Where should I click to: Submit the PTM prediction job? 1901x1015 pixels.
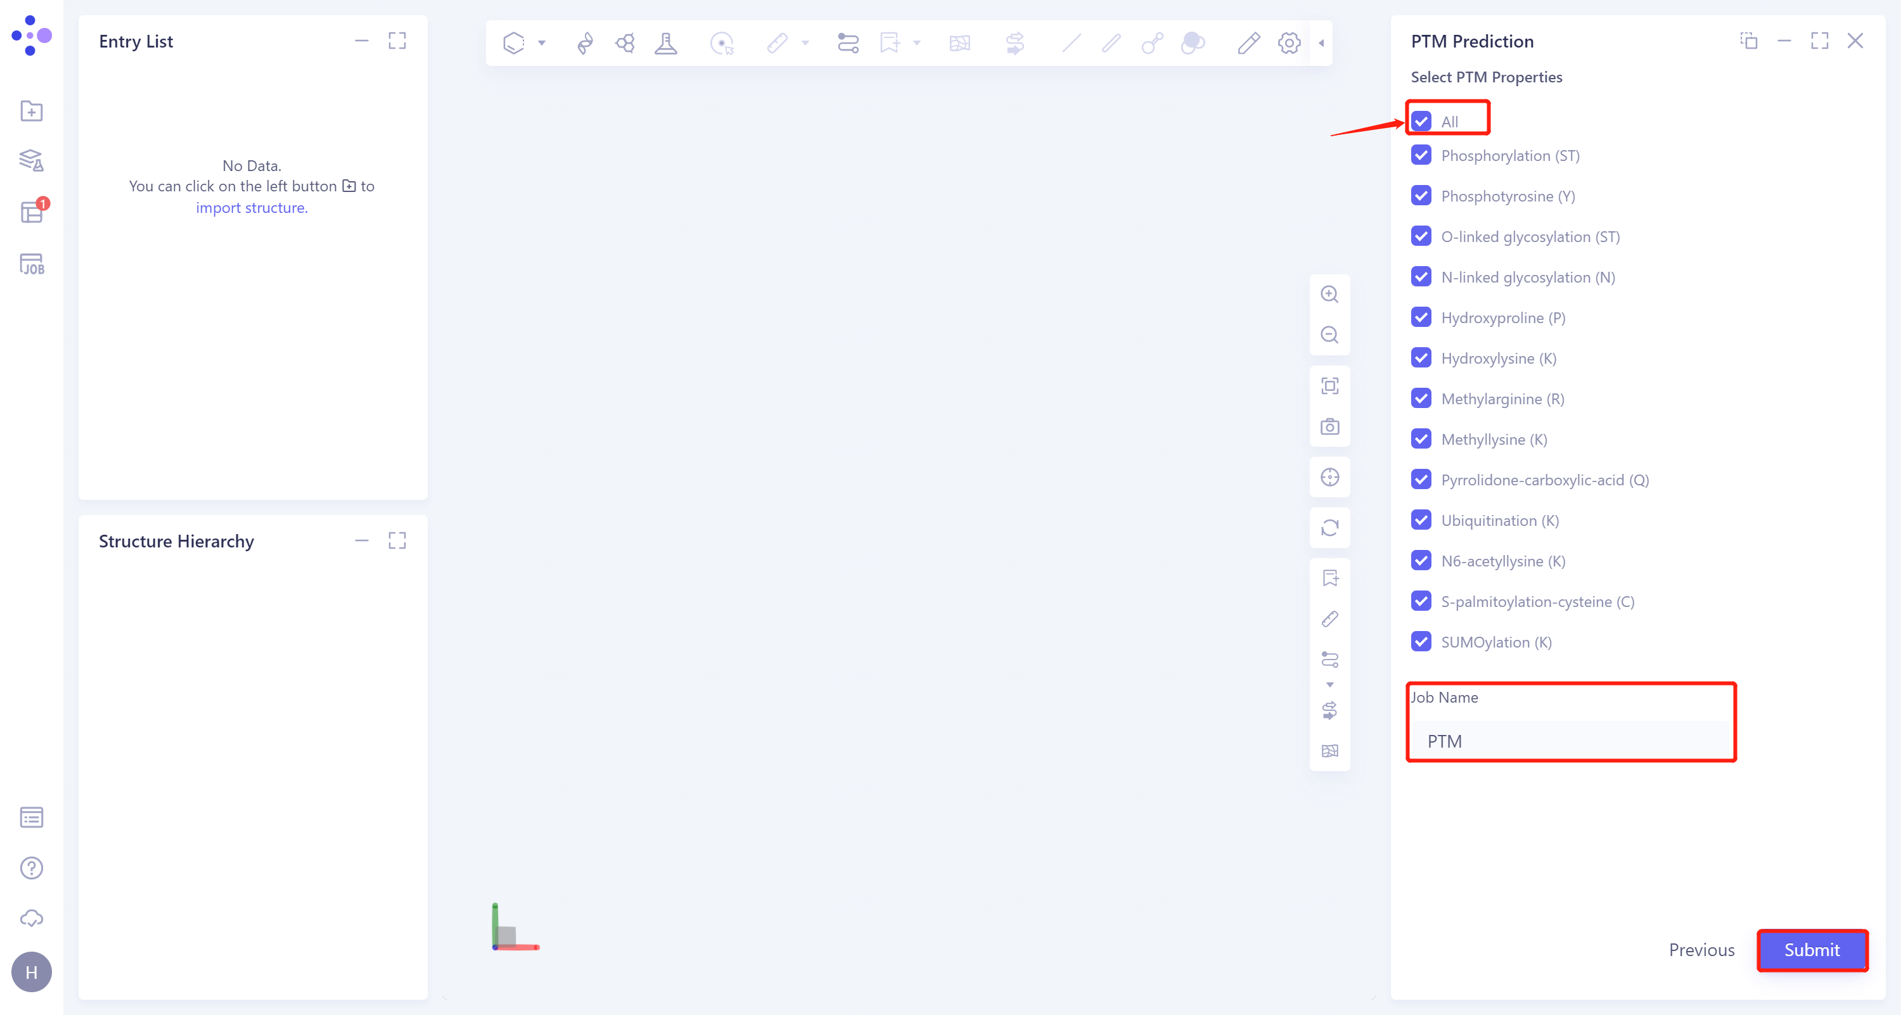coord(1812,950)
